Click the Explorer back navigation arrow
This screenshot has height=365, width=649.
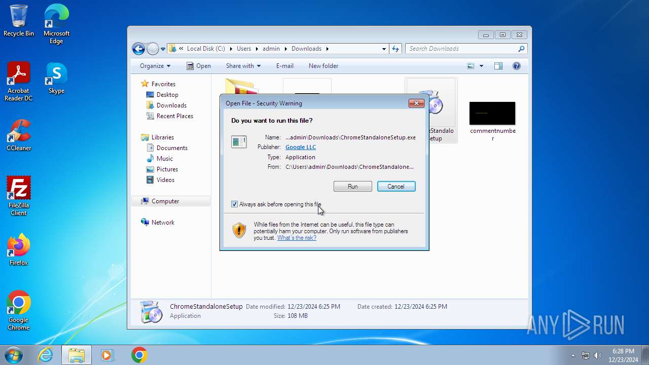[138, 49]
